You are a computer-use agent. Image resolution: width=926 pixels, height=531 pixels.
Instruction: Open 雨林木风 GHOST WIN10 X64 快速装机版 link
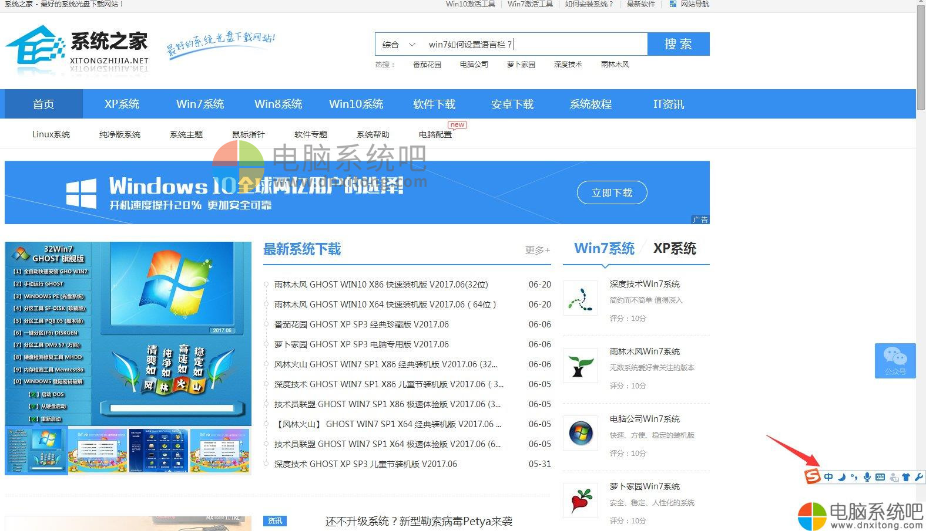coord(385,305)
